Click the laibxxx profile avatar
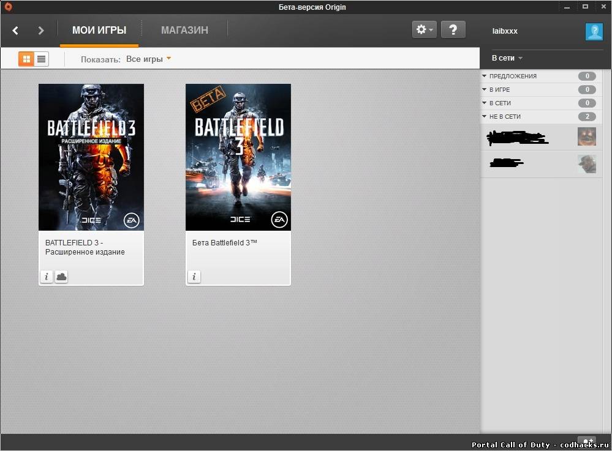This screenshot has height=451, width=612. coord(594,31)
